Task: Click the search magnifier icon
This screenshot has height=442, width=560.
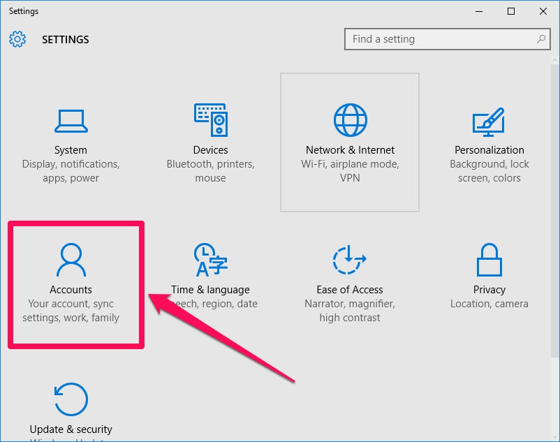Action: point(541,39)
